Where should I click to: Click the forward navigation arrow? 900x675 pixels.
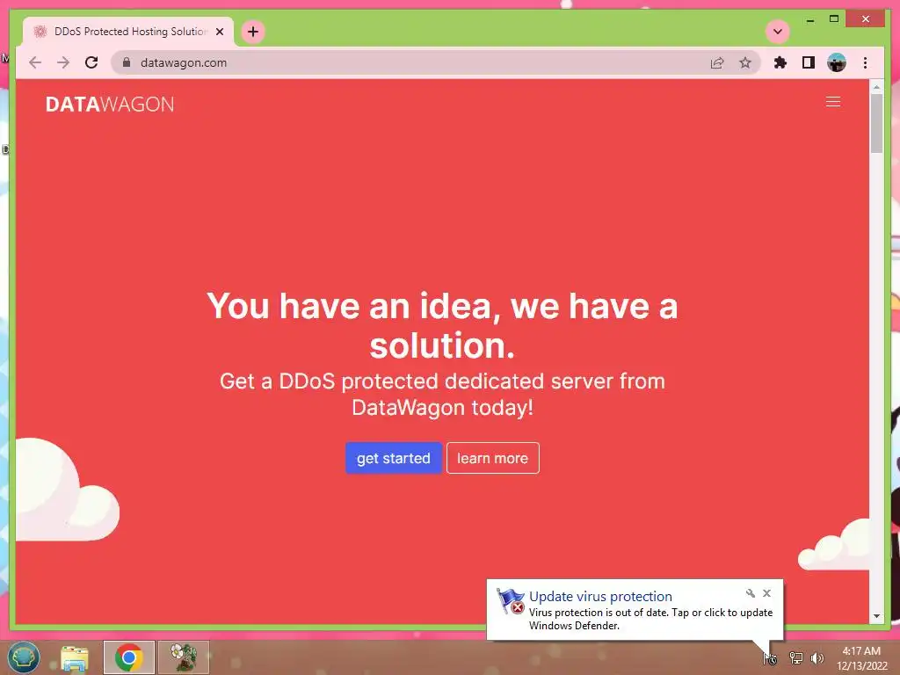(x=63, y=62)
